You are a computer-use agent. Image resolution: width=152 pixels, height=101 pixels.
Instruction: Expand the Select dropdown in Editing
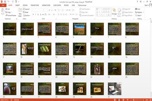[139, 15]
